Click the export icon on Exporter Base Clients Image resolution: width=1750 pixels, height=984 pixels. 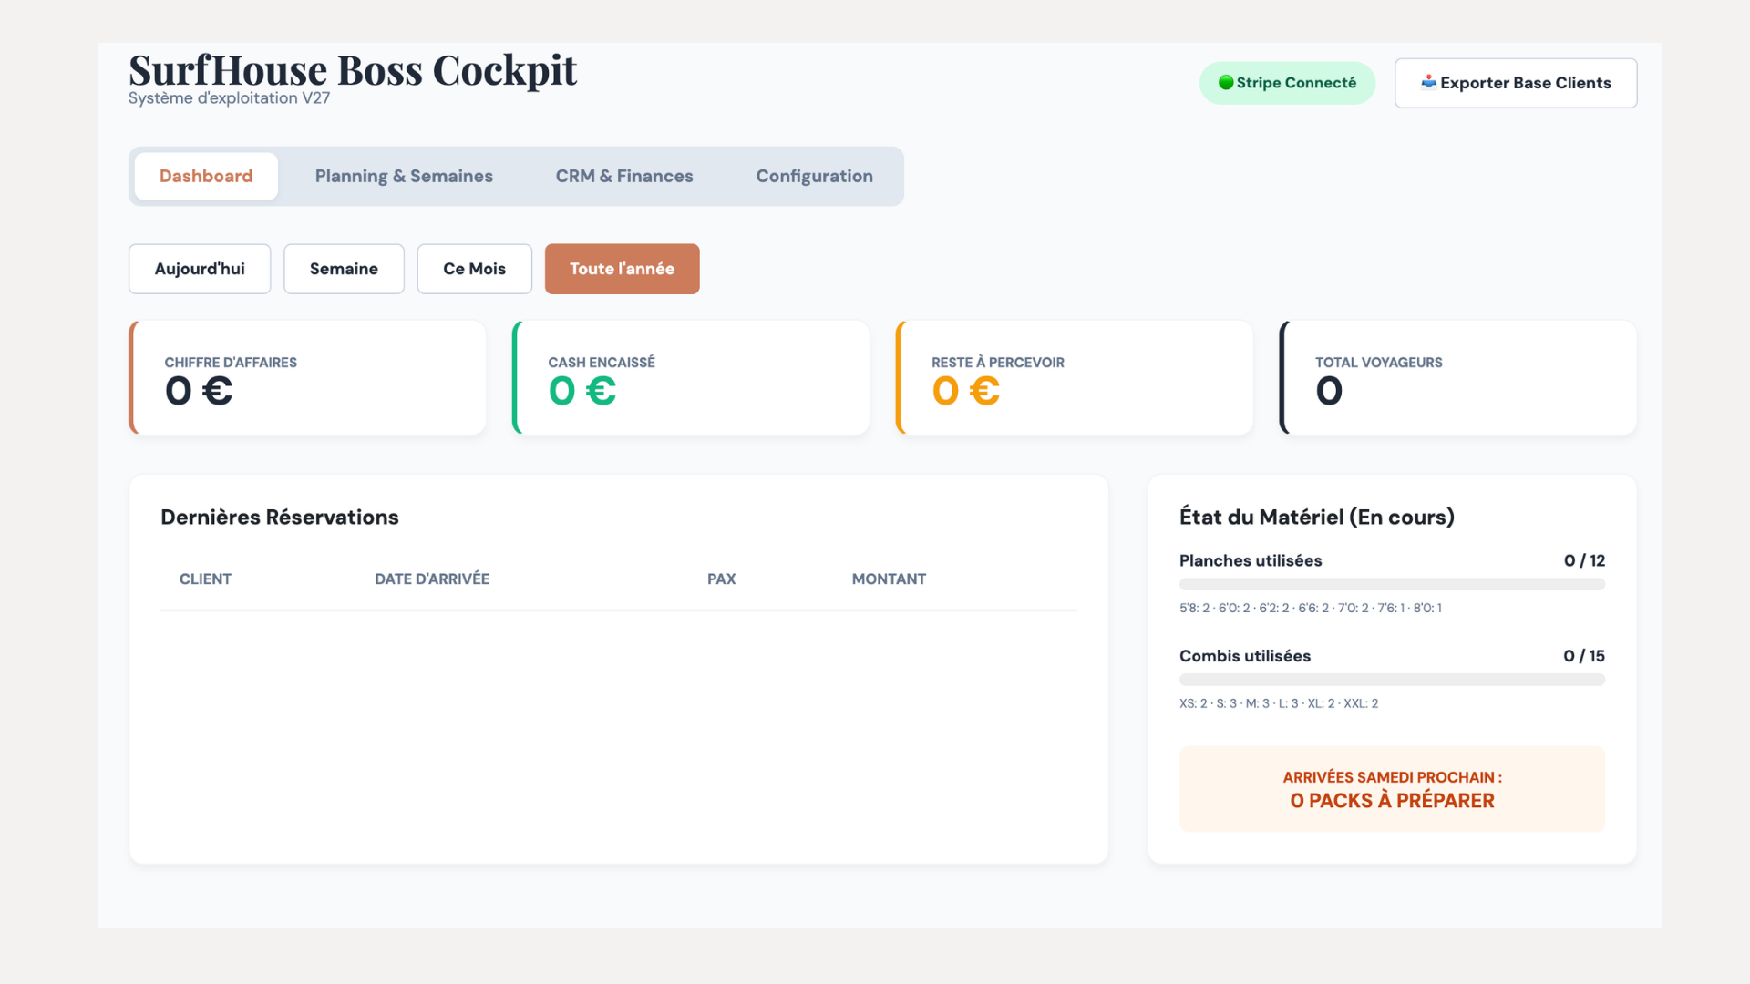click(x=1429, y=82)
